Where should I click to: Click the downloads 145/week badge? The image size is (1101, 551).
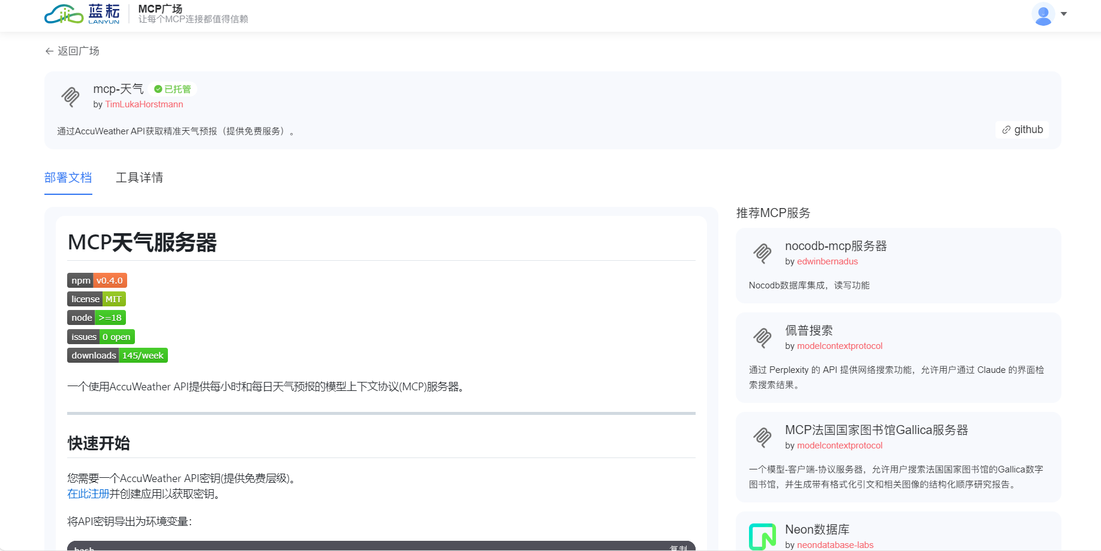point(118,356)
